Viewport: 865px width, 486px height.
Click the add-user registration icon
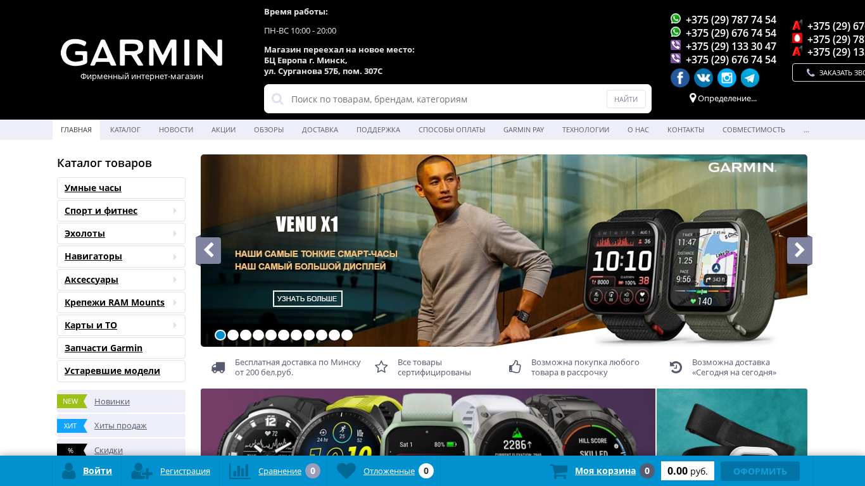(x=142, y=471)
